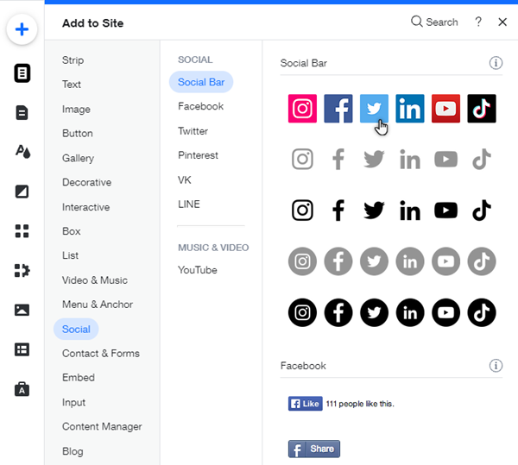Choose the Content Manager category
Viewport: 518px width, 465px height.
pyautogui.click(x=102, y=426)
